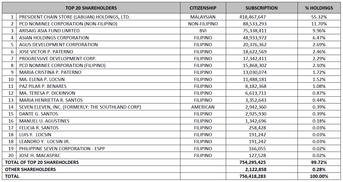Select the CITIZENSHIP column header
The height and width of the screenshot is (182, 343).
(x=203, y=8)
